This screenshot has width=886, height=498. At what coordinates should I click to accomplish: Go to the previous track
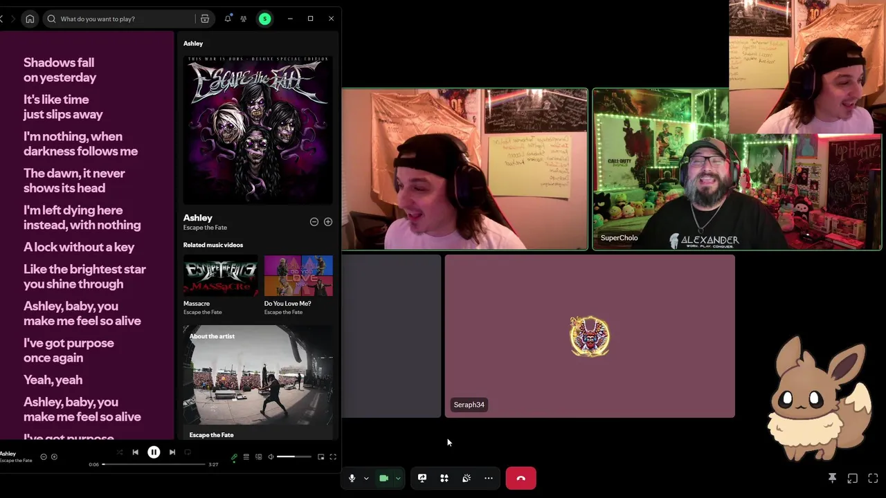(136, 452)
